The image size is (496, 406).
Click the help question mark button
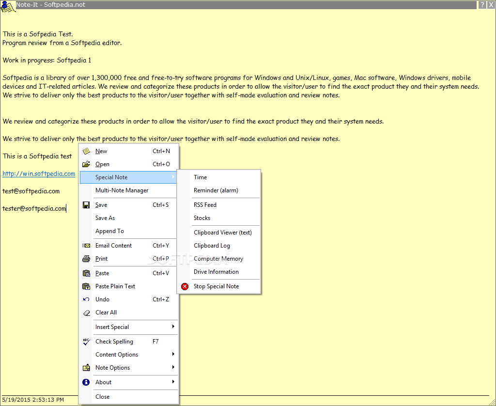[482, 5]
